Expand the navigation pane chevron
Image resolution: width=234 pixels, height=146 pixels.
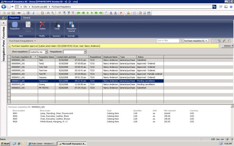[3, 23]
